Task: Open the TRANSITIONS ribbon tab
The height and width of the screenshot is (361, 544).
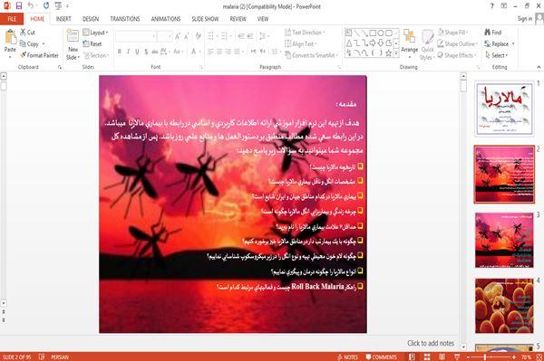Action: point(125,19)
